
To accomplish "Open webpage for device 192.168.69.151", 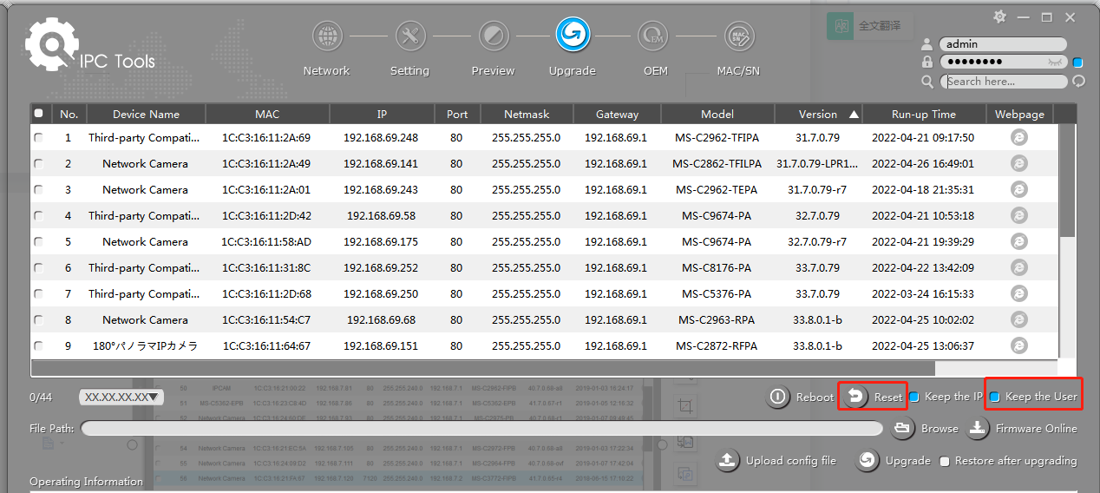I will click(1019, 345).
